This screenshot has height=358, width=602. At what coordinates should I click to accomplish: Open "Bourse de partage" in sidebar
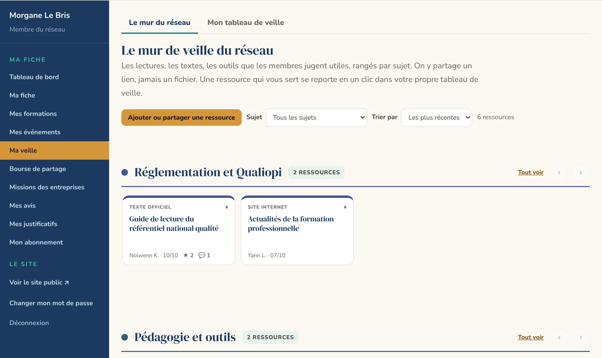click(55, 169)
